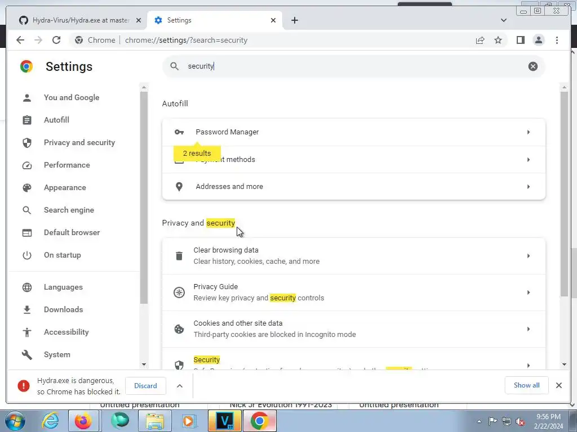Click the Chrome logo beside Settings title
577x432 pixels.
click(x=26, y=66)
